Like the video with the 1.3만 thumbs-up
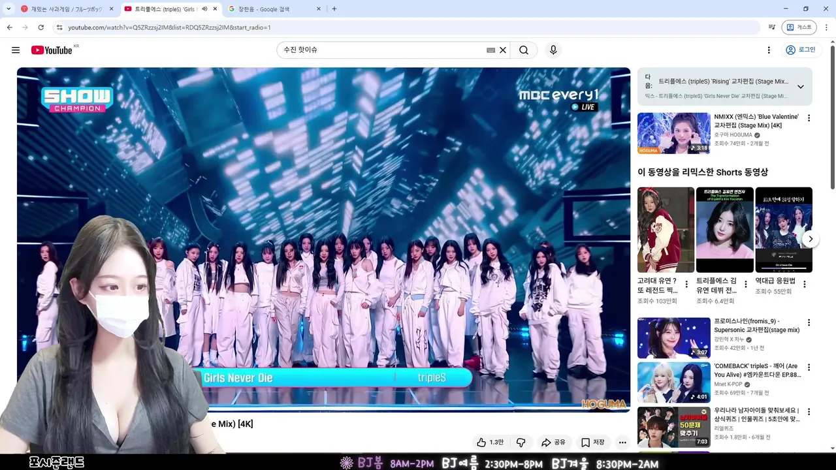Viewport: 836px width, 470px height. click(x=490, y=443)
